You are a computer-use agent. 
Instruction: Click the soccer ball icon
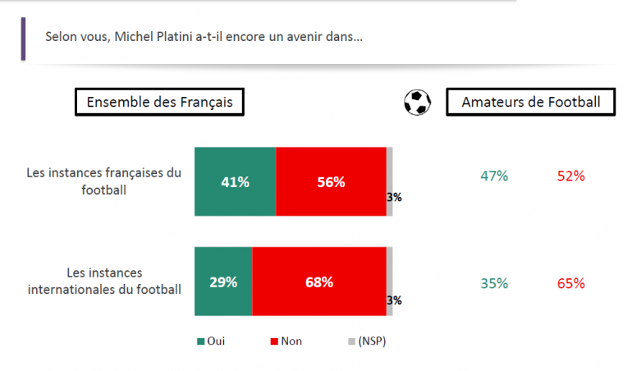[418, 102]
